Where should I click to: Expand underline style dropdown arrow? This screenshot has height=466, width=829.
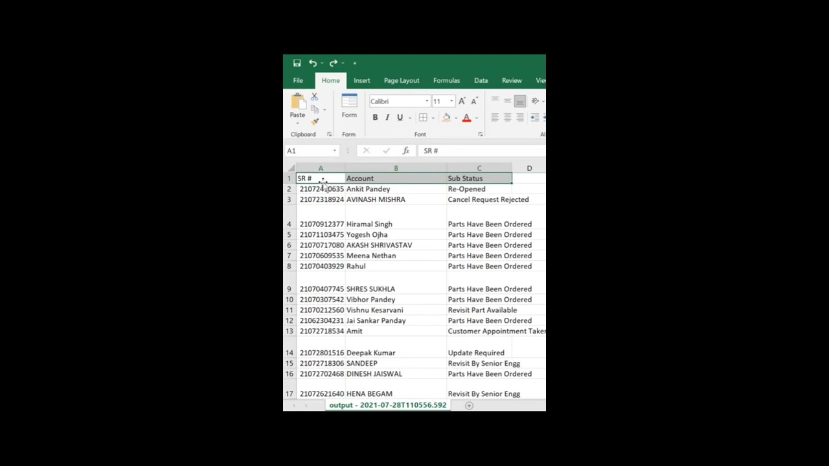pos(409,118)
